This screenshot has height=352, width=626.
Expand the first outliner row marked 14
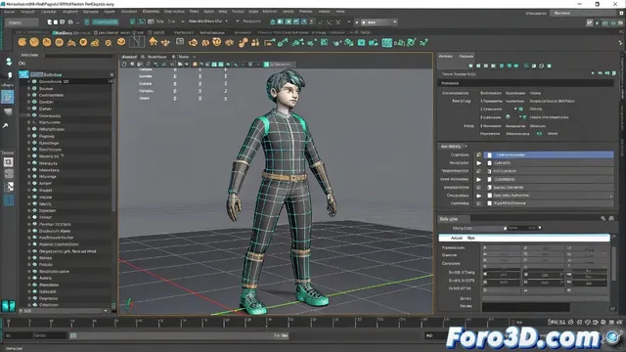28,81
